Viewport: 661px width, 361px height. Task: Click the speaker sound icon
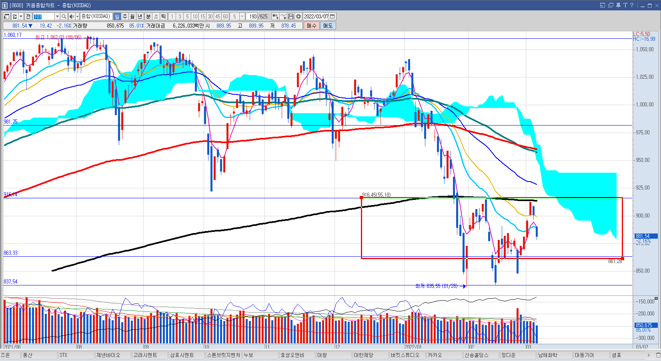(72, 16)
